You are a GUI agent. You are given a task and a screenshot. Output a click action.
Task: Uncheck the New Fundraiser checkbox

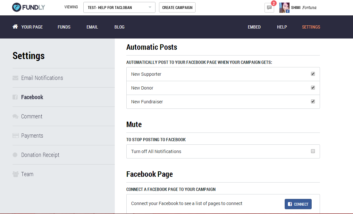pos(313,101)
